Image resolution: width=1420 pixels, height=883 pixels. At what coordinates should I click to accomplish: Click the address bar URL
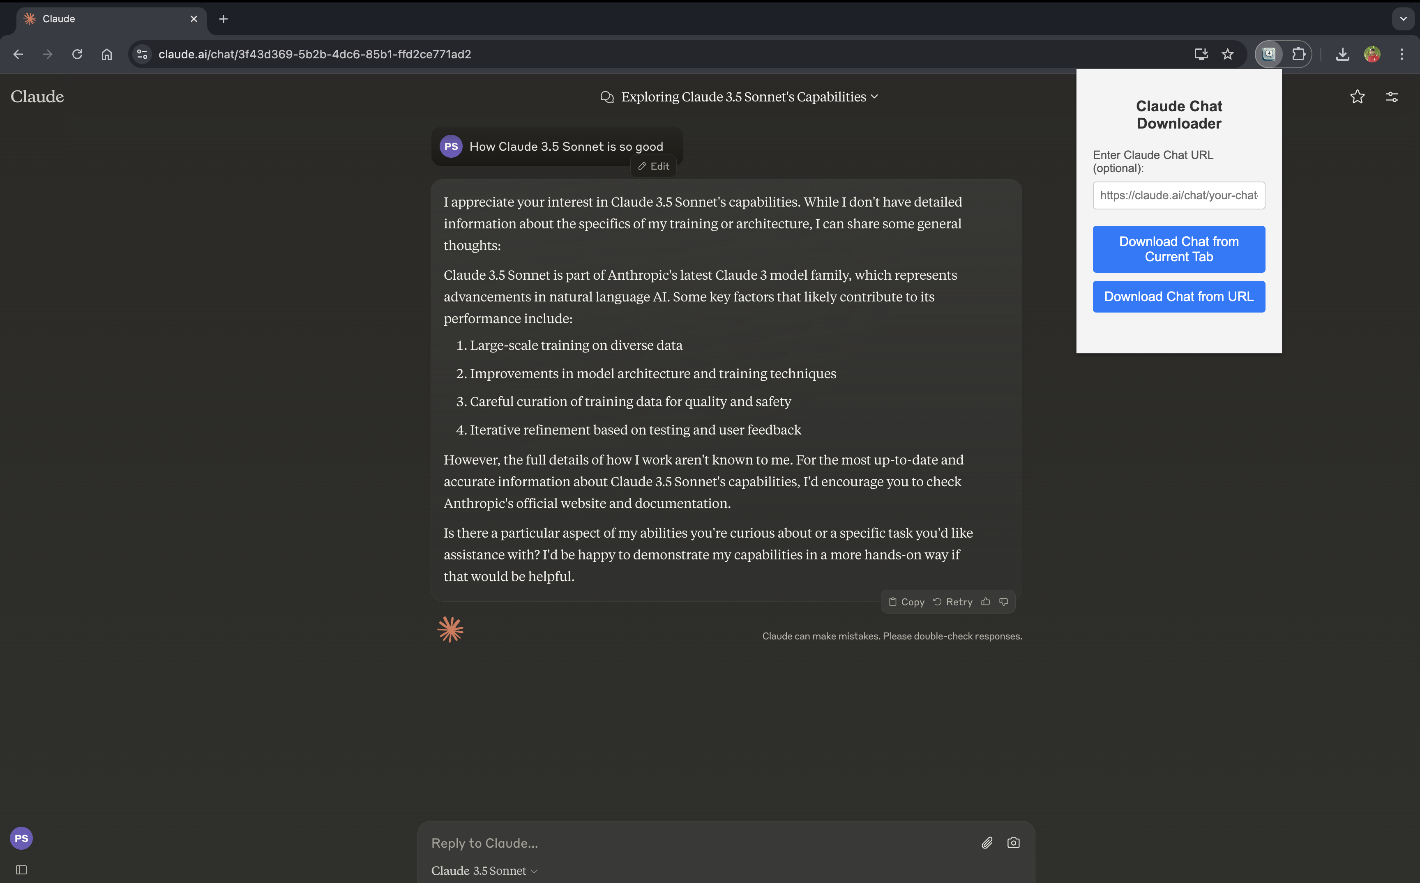point(315,54)
